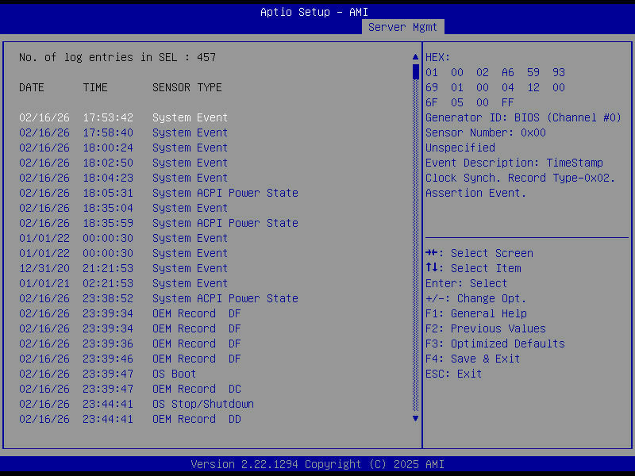635x476 pixels.
Task: Click F3: Optimized Defaults option
Action: pos(496,344)
